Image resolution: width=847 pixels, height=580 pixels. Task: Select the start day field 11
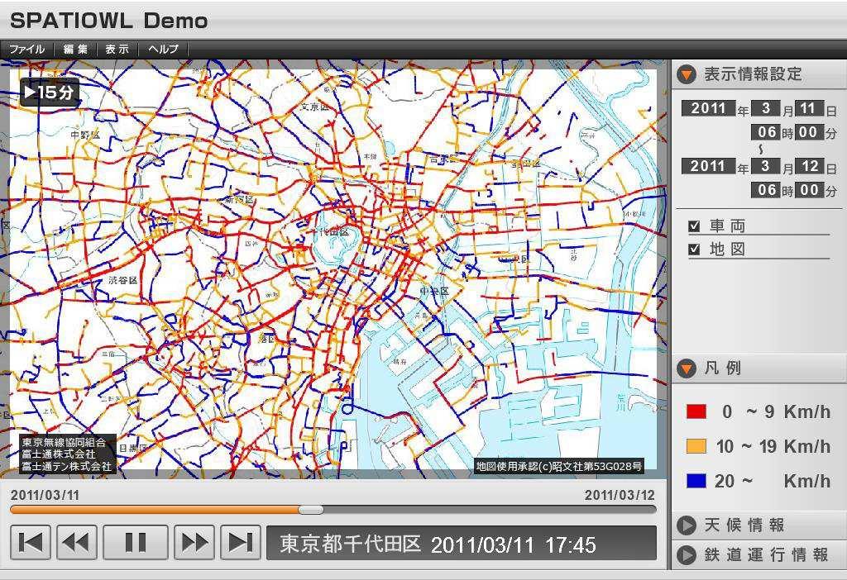[808, 108]
